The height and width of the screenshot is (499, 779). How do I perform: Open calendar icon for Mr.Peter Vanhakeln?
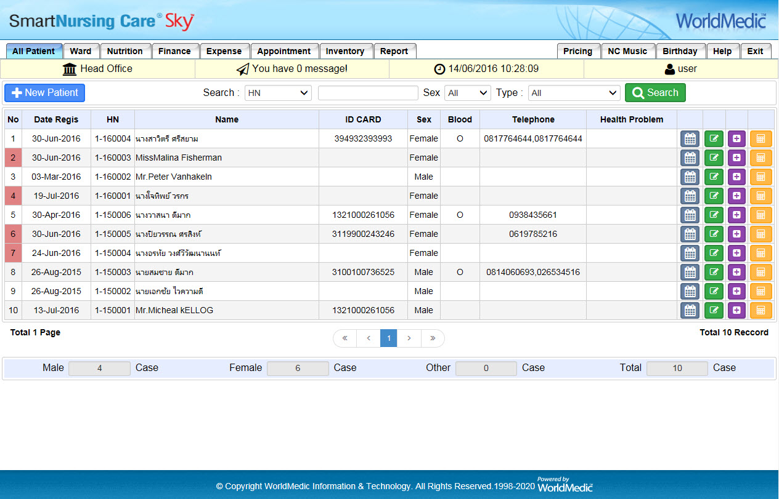pyautogui.click(x=690, y=177)
